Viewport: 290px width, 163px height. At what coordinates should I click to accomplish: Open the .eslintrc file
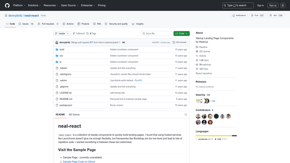pos(63,80)
